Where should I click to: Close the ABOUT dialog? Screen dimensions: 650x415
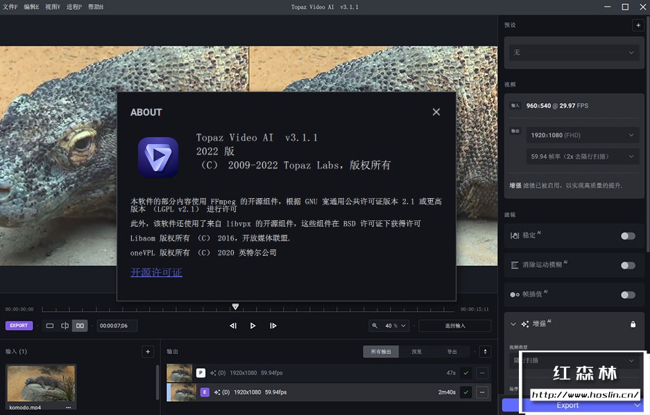(436, 112)
